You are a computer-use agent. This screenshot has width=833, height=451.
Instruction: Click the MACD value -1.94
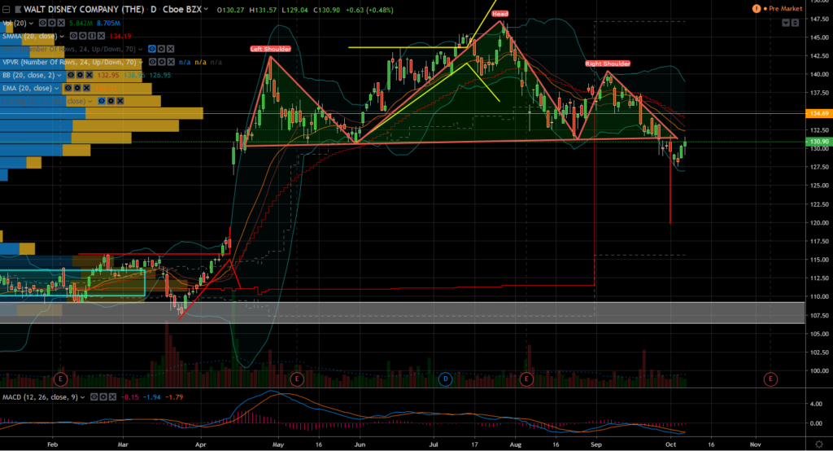coord(150,396)
